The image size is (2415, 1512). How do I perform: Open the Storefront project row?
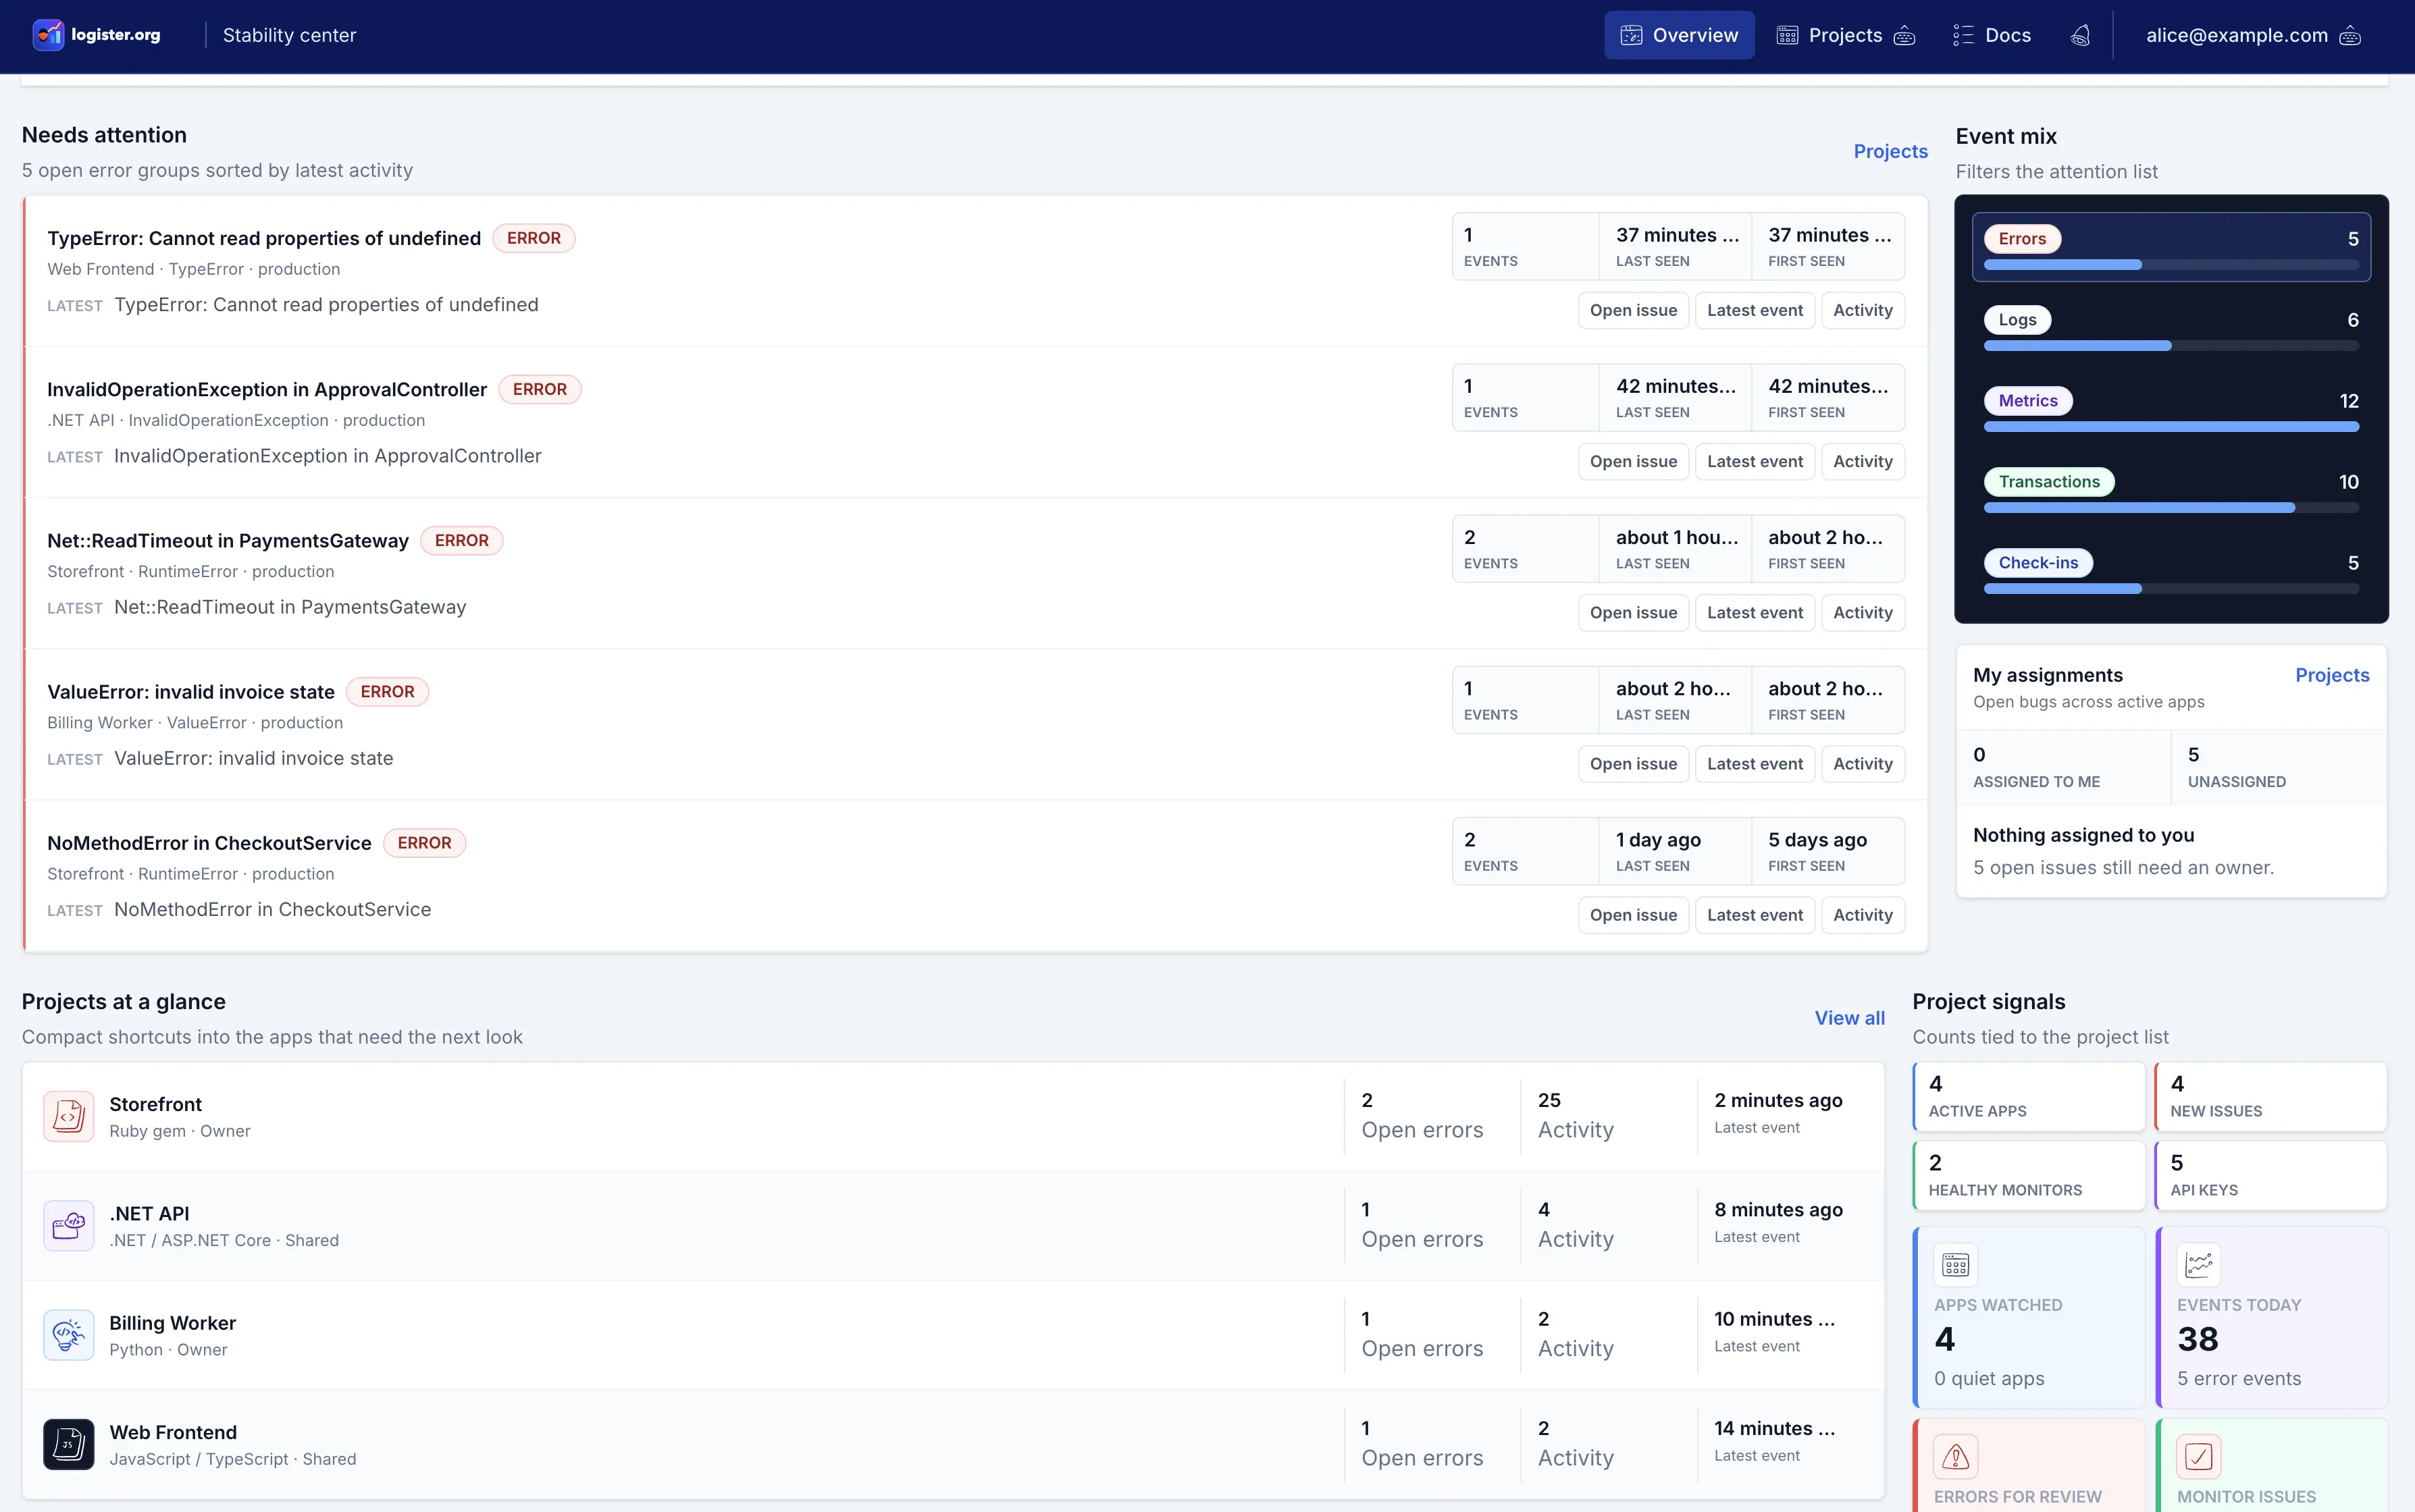click(x=954, y=1116)
